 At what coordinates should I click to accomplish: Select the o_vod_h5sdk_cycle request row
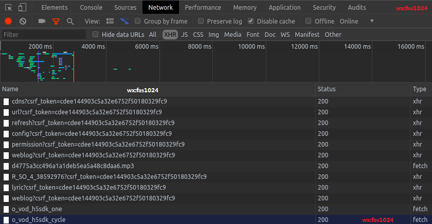[216, 220]
